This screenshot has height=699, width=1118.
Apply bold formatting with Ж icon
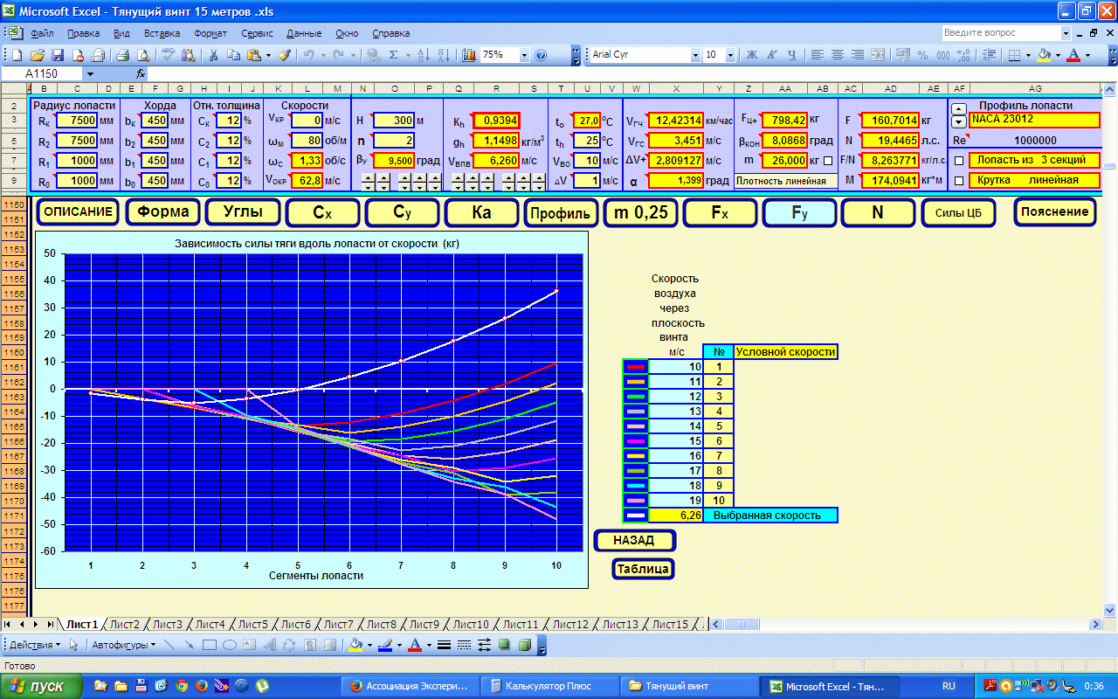pos(751,54)
